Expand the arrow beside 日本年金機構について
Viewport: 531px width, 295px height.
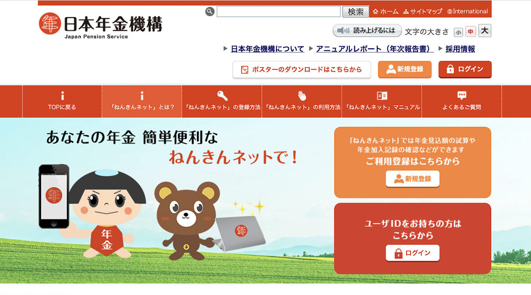[x=225, y=49]
